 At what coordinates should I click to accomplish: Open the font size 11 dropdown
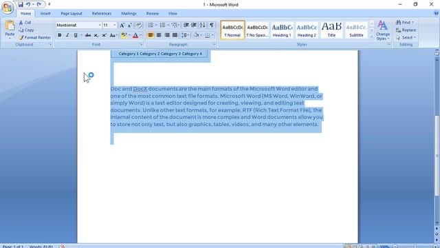(x=115, y=25)
